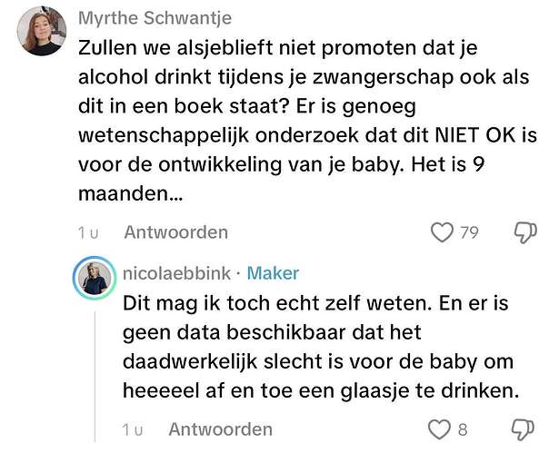Image resolution: width=559 pixels, height=453 pixels.
Task: Reply via Antwoorden under Myrthe's comment
Action: click(x=176, y=232)
